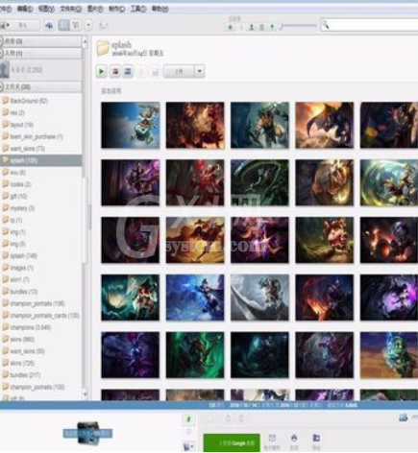Click the Email envelope icon
The height and width of the screenshot is (453, 418).
(272, 439)
